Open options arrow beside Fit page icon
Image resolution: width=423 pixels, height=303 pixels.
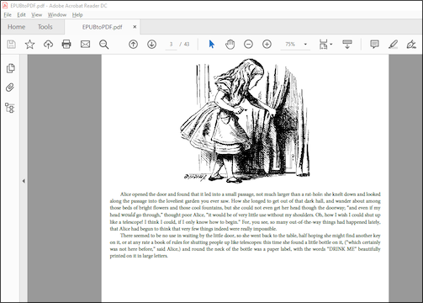(x=331, y=45)
